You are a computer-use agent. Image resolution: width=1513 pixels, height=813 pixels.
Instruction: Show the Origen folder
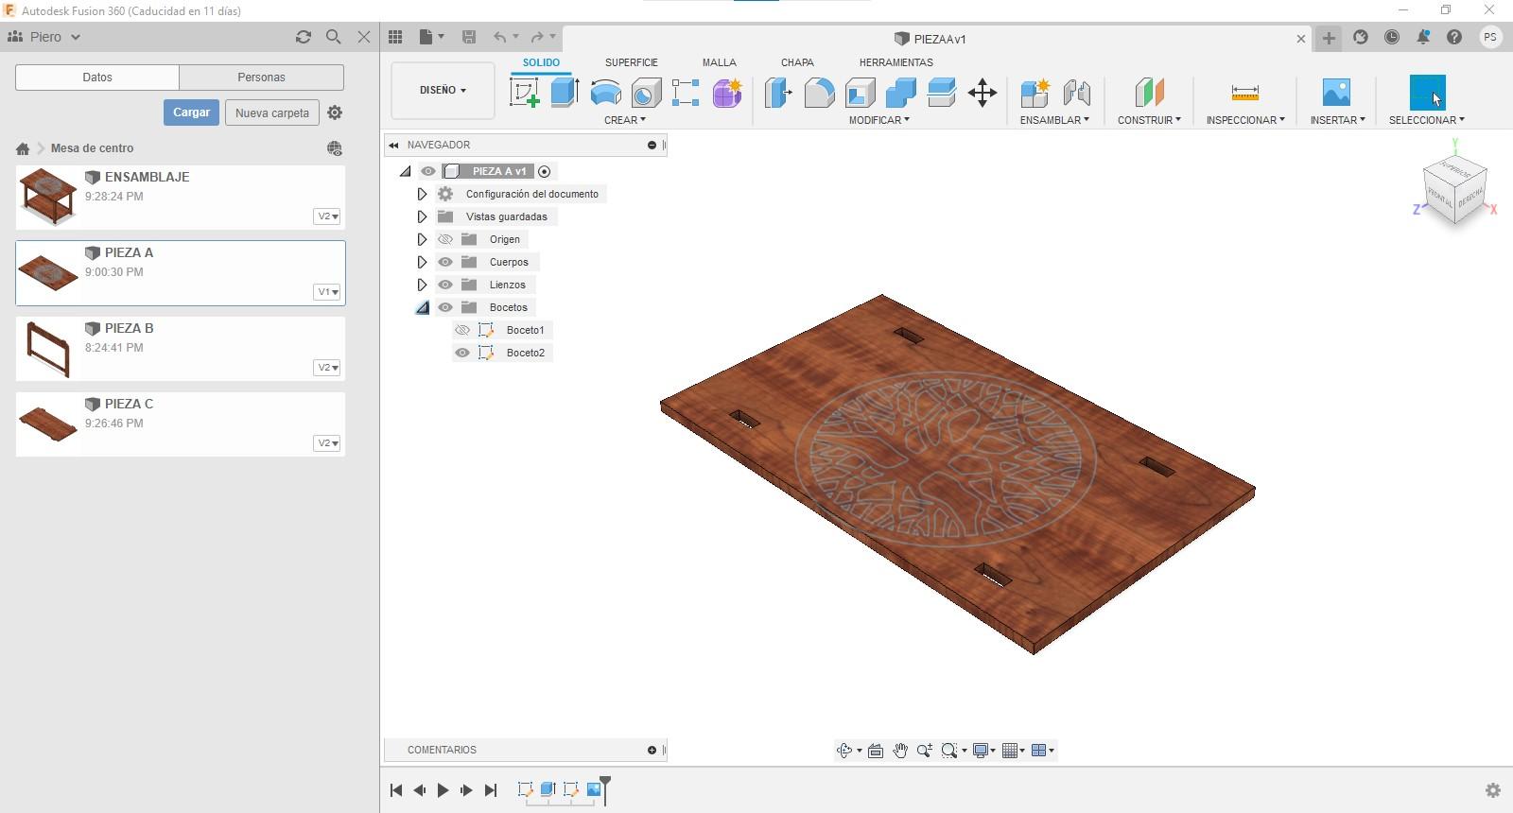tap(445, 239)
